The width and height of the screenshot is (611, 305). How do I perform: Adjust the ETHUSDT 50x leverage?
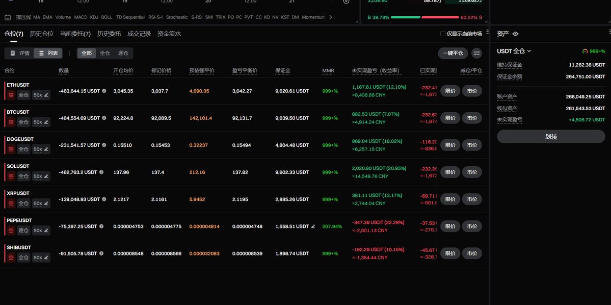[x=41, y=95]
